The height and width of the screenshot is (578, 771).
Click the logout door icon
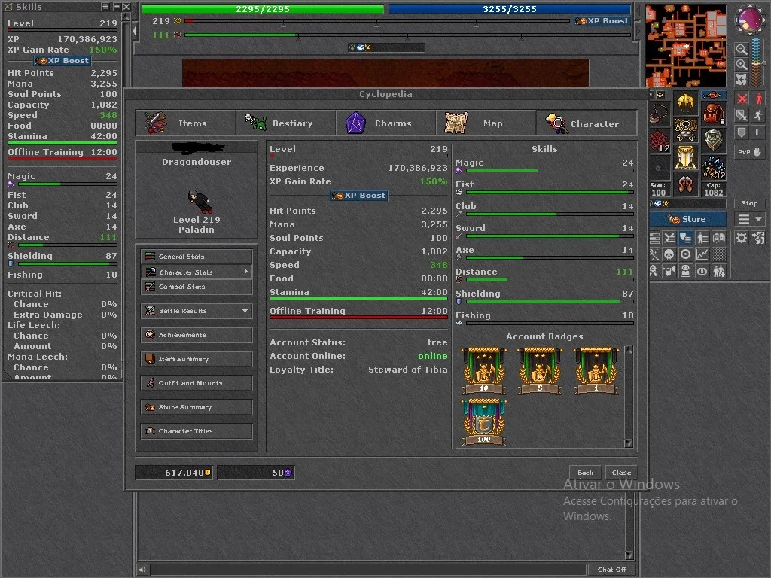pos(759,239)
